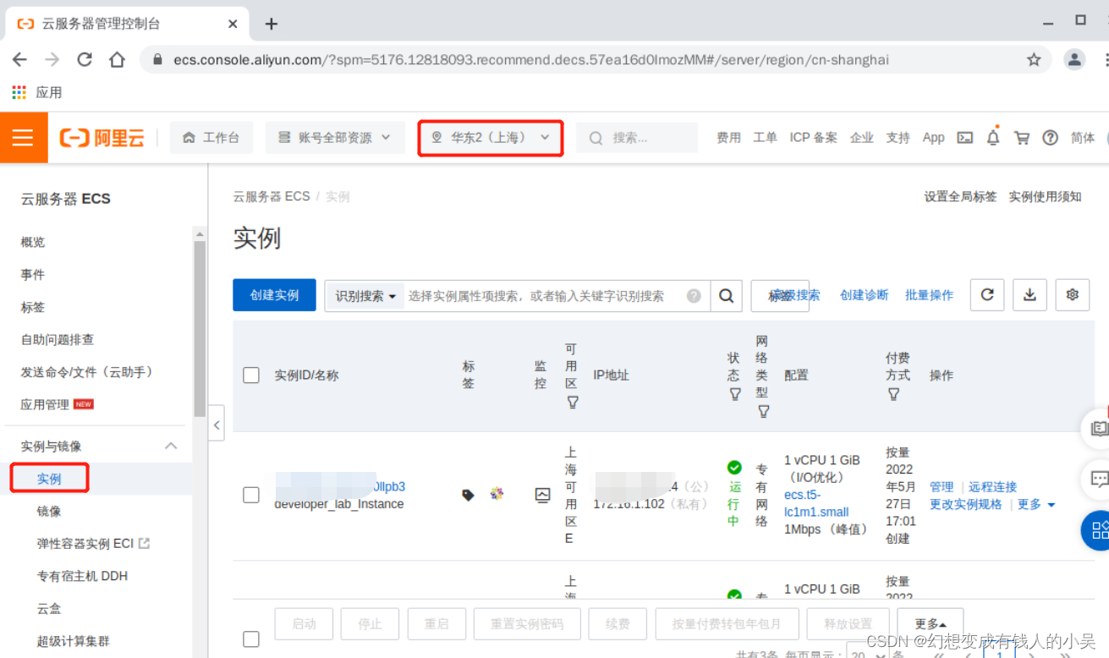
Task: Go back in browser history
Action: (x=20, y=60)
